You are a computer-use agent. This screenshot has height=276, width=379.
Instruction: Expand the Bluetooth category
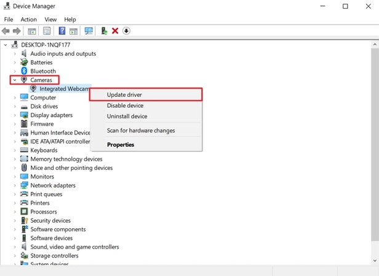pyautogui.click(x=15, y=71)
